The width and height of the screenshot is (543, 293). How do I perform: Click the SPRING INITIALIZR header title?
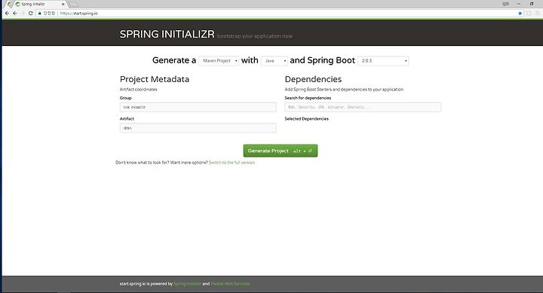[x=167, y=34]
